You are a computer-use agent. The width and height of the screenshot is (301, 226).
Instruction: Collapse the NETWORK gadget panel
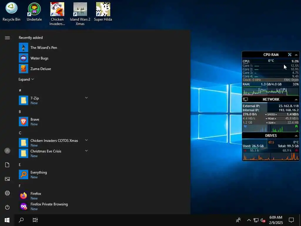pyautogui.click(x=296, y=99)
